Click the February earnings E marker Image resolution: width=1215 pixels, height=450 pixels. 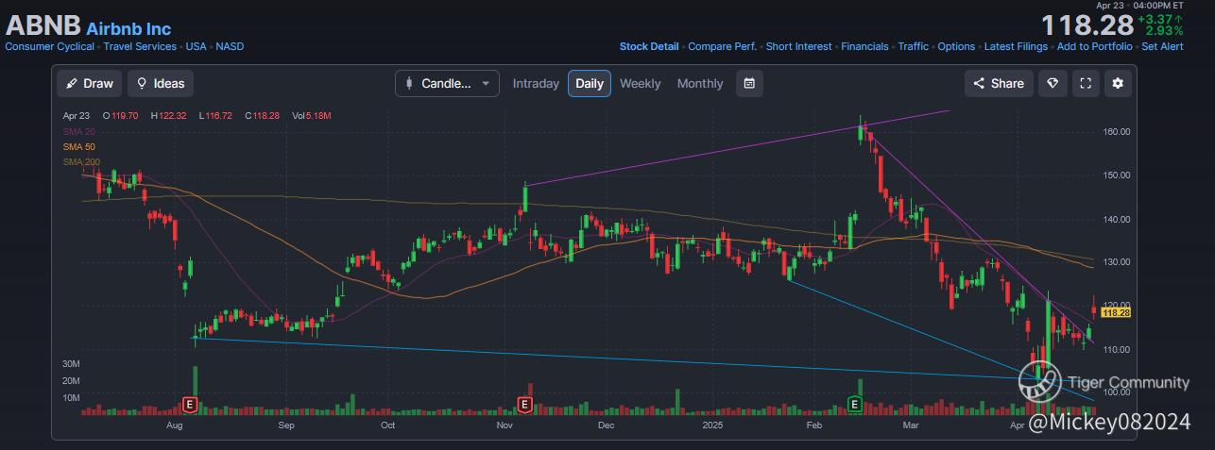855,405
